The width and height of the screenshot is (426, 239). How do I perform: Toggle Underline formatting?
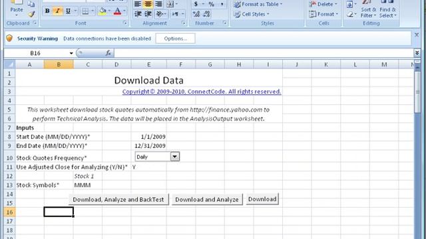point(68,11)
